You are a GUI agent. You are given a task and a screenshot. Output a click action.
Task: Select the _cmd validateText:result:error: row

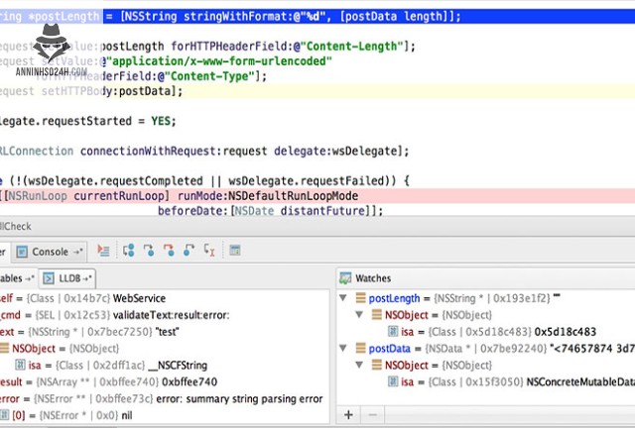[165, 315]
